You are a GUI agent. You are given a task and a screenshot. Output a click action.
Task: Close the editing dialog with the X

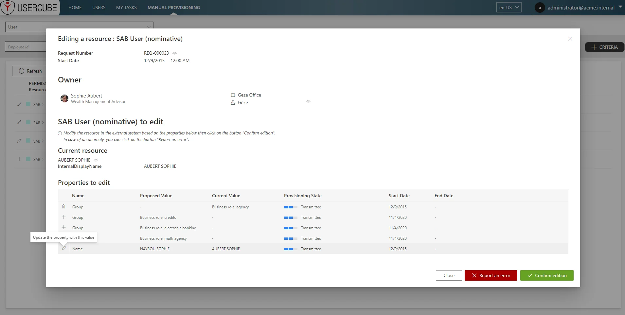(570, 39)
